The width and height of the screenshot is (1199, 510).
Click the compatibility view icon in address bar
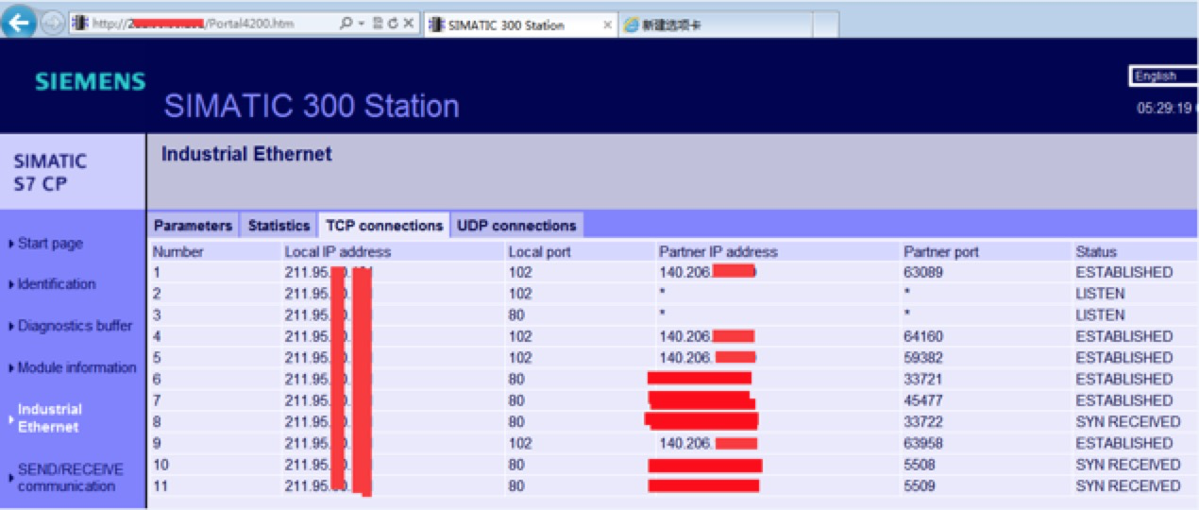point(378,25)
